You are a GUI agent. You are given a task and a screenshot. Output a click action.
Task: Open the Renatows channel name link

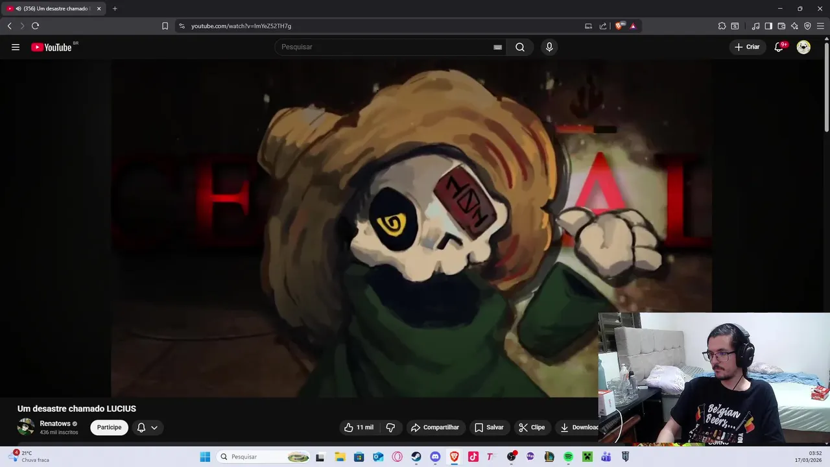click(55, 424)
